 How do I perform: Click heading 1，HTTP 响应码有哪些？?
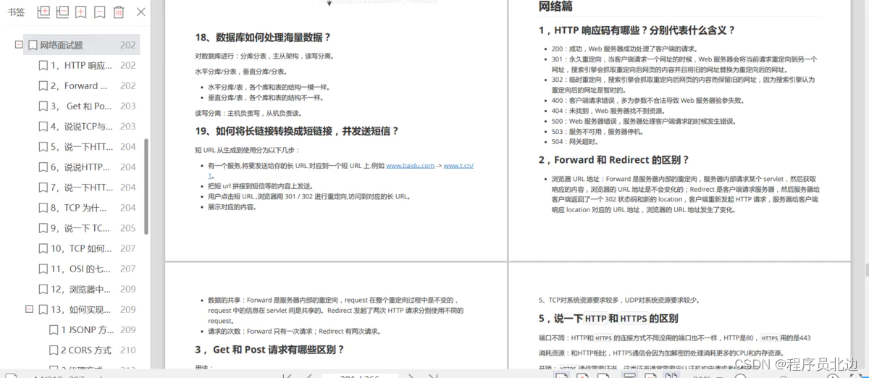coord(637,30)
